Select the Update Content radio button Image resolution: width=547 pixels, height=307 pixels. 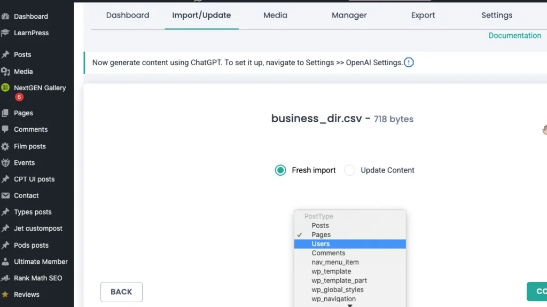[349, 170]
